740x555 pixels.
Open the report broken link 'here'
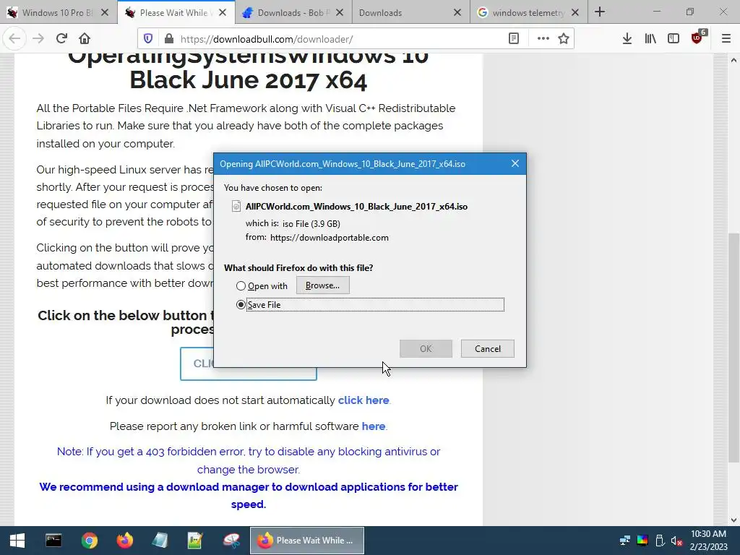click(374, 426)
